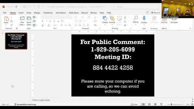This screenshot has height=109, width=194.
Task: Start Slide Show from status bar icon
Action: (161, 104)
